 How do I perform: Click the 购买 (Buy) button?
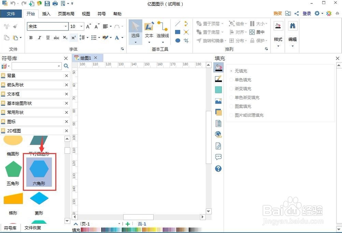(x=277, y=13)
